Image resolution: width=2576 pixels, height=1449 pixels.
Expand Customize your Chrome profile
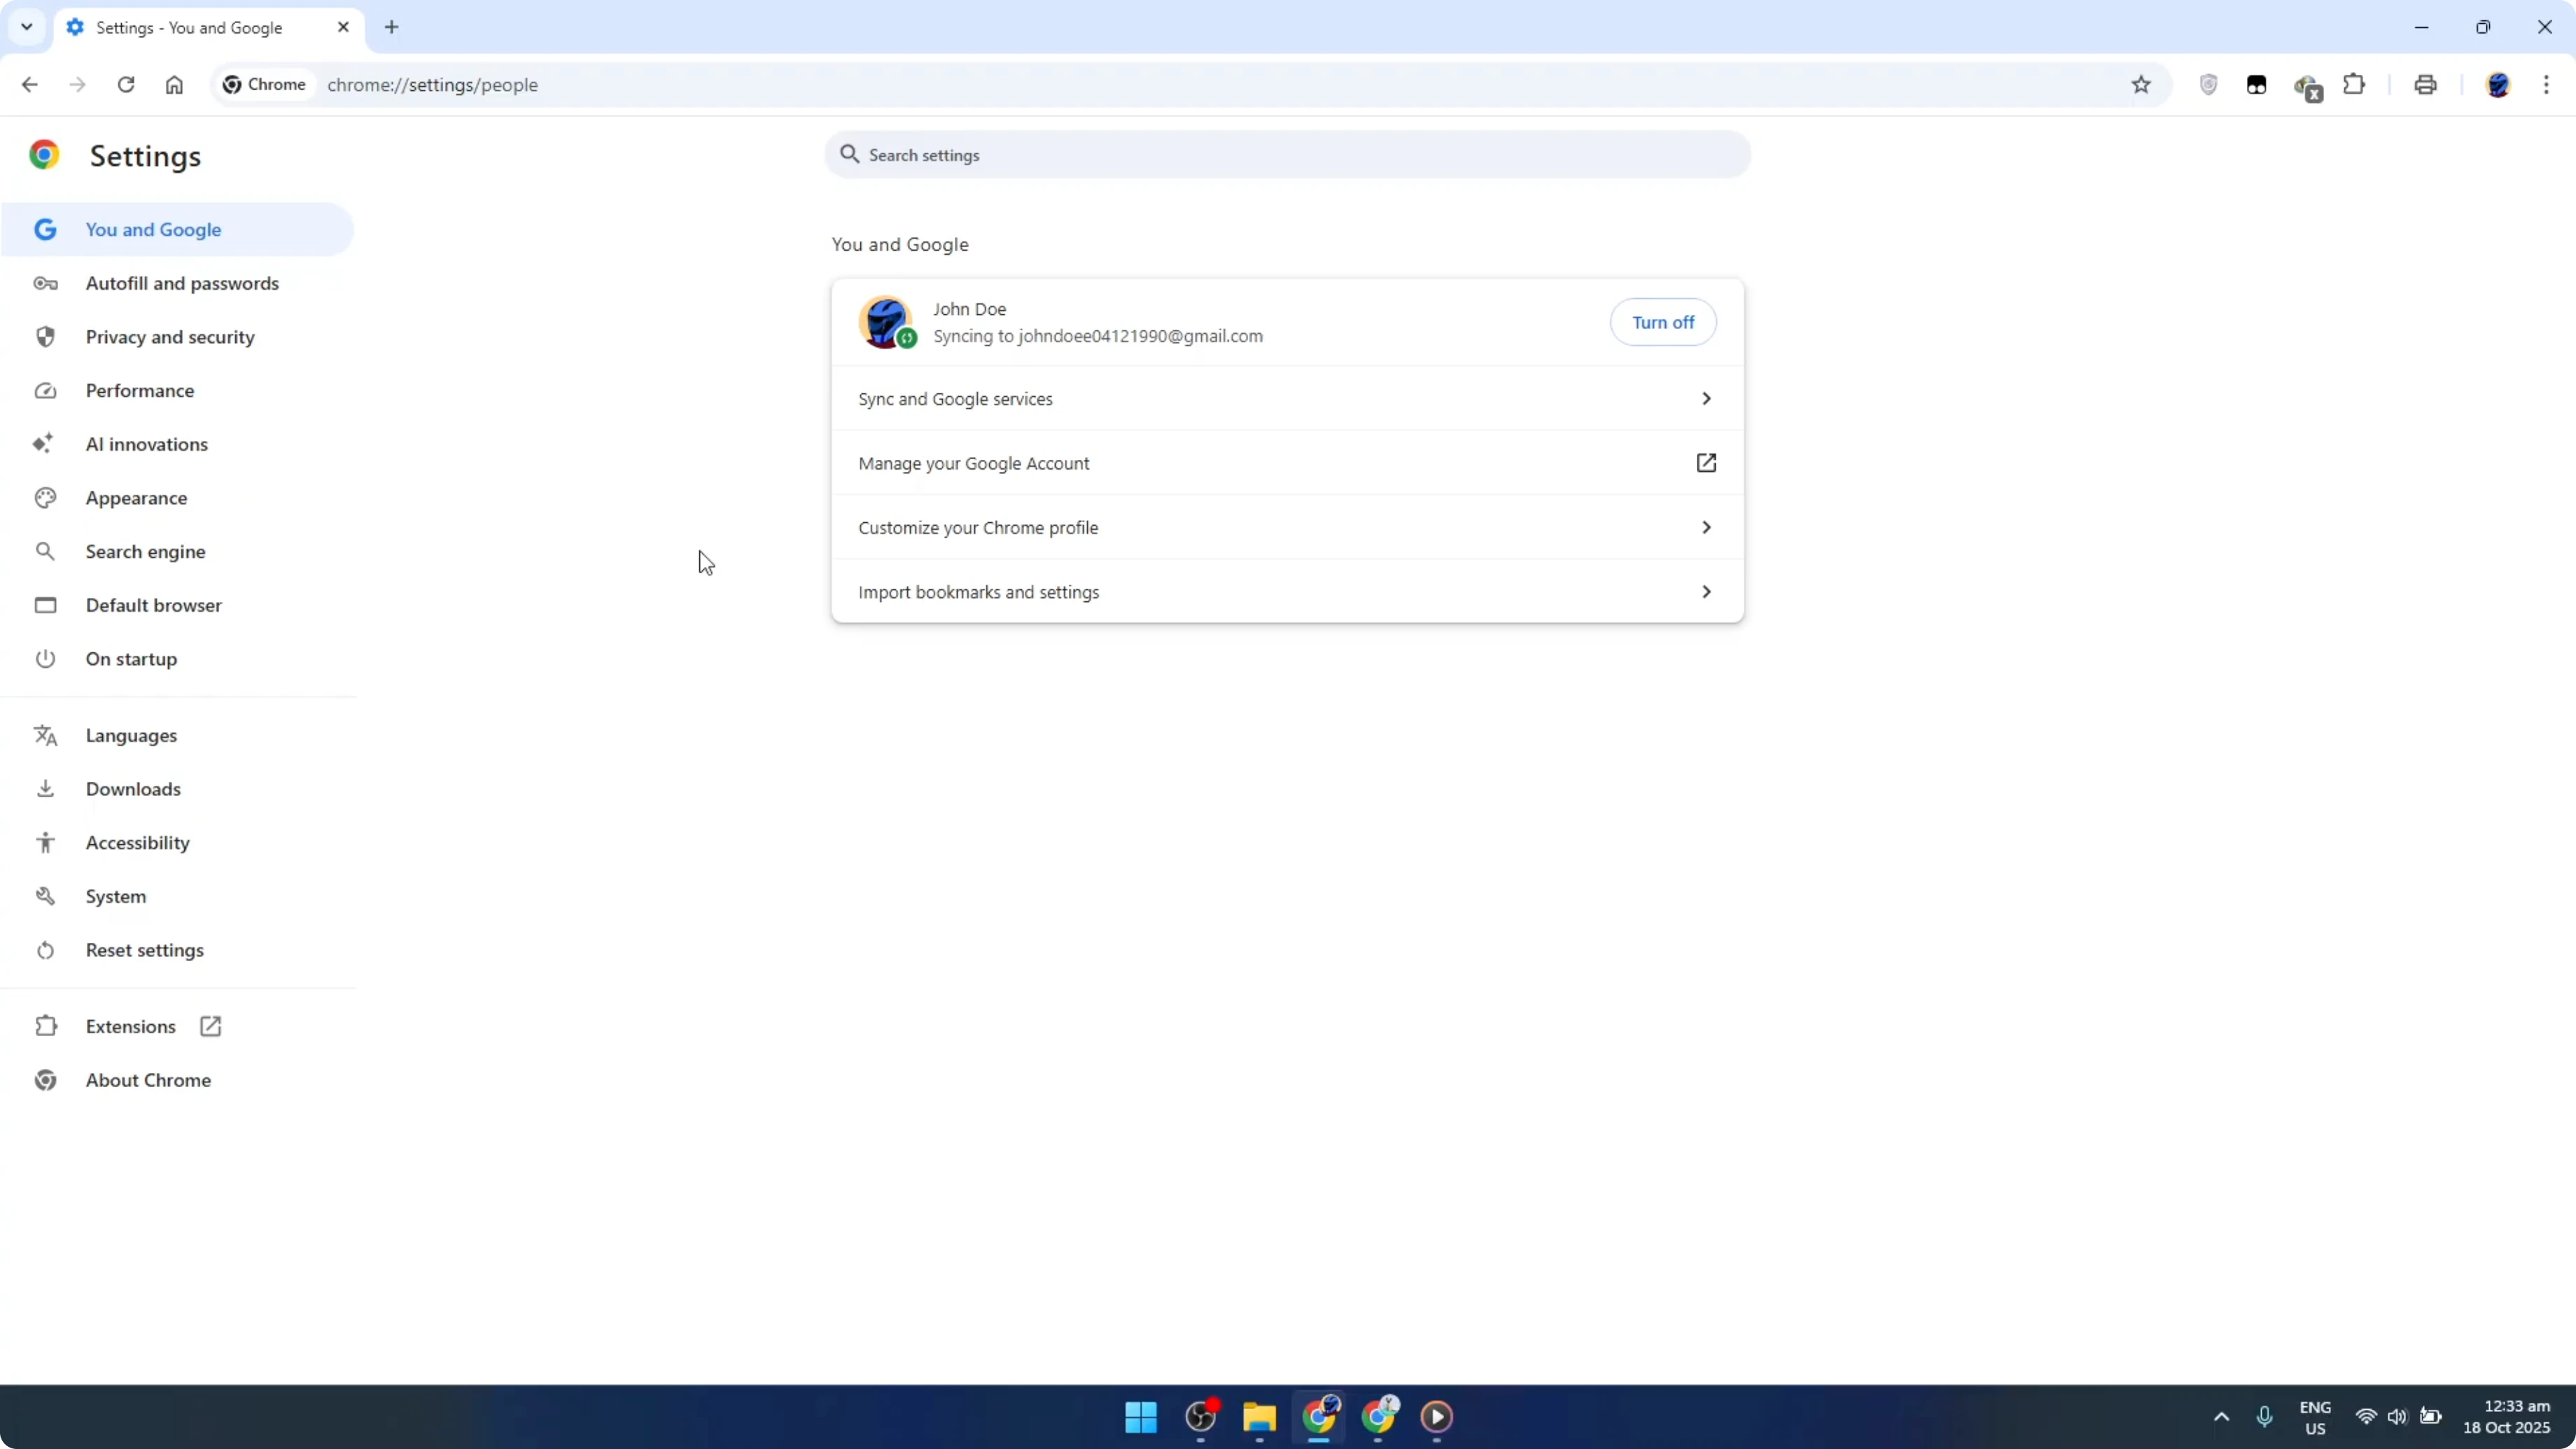click(x=1286, y=527)
